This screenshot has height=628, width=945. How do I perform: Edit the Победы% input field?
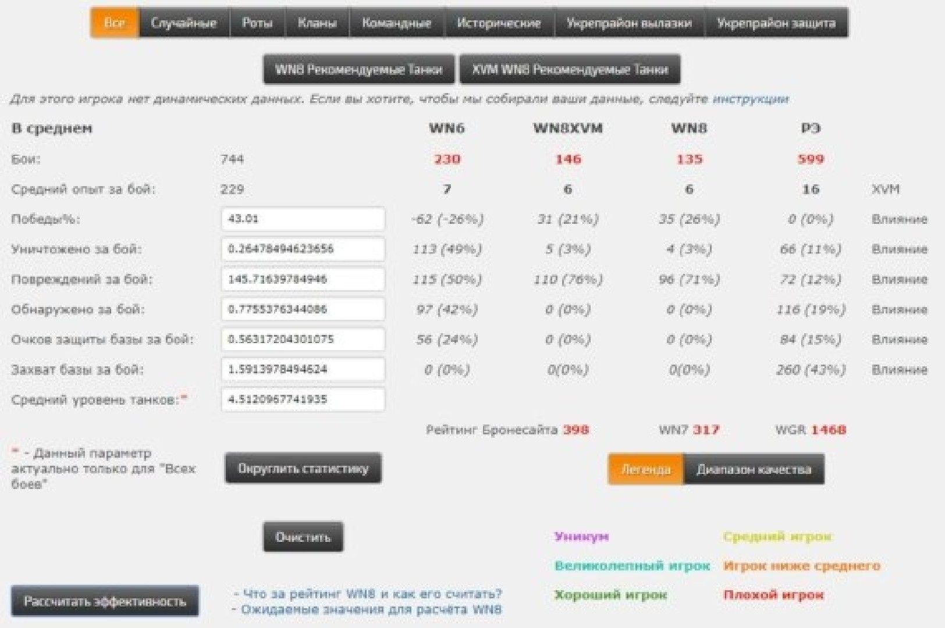point(303,219)
